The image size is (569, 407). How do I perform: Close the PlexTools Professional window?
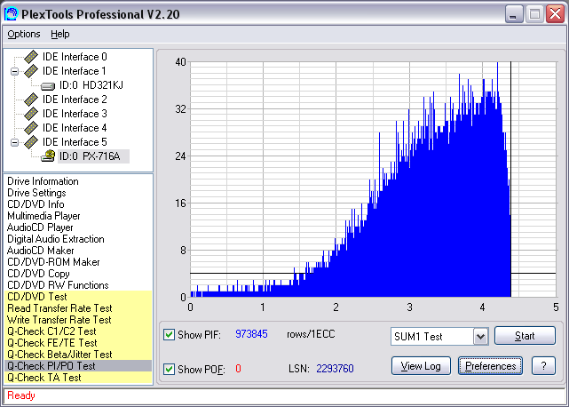click(555, 14)
